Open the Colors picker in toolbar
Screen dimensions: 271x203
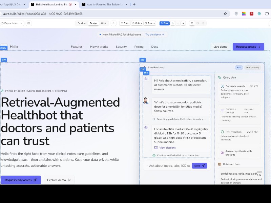tap(137, 23)
